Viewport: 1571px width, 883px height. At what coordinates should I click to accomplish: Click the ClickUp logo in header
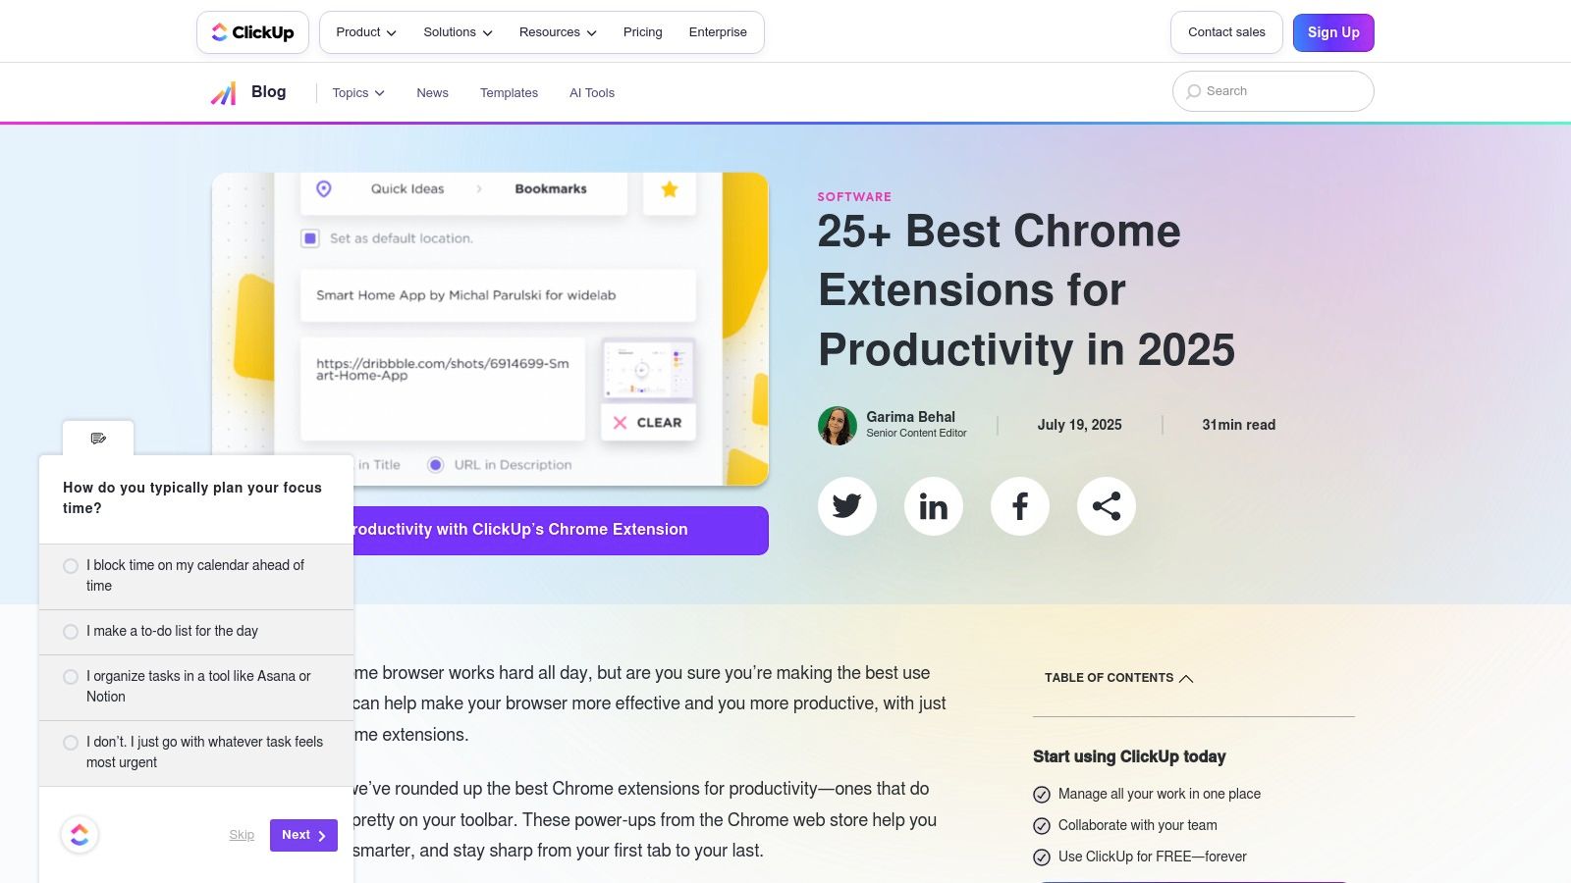[252, 32]
